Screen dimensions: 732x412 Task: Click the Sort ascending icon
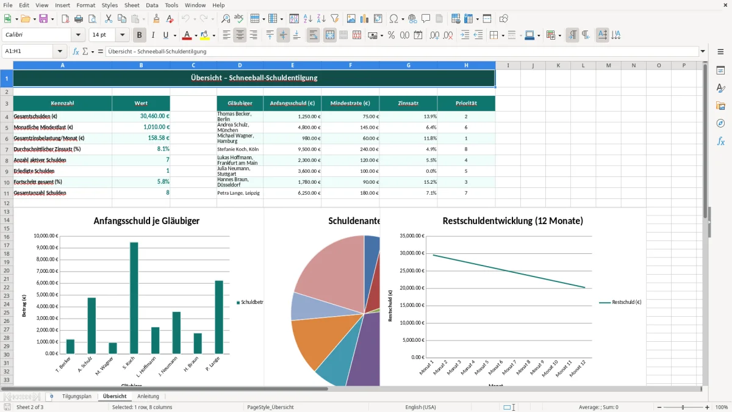tap(308, 19)
